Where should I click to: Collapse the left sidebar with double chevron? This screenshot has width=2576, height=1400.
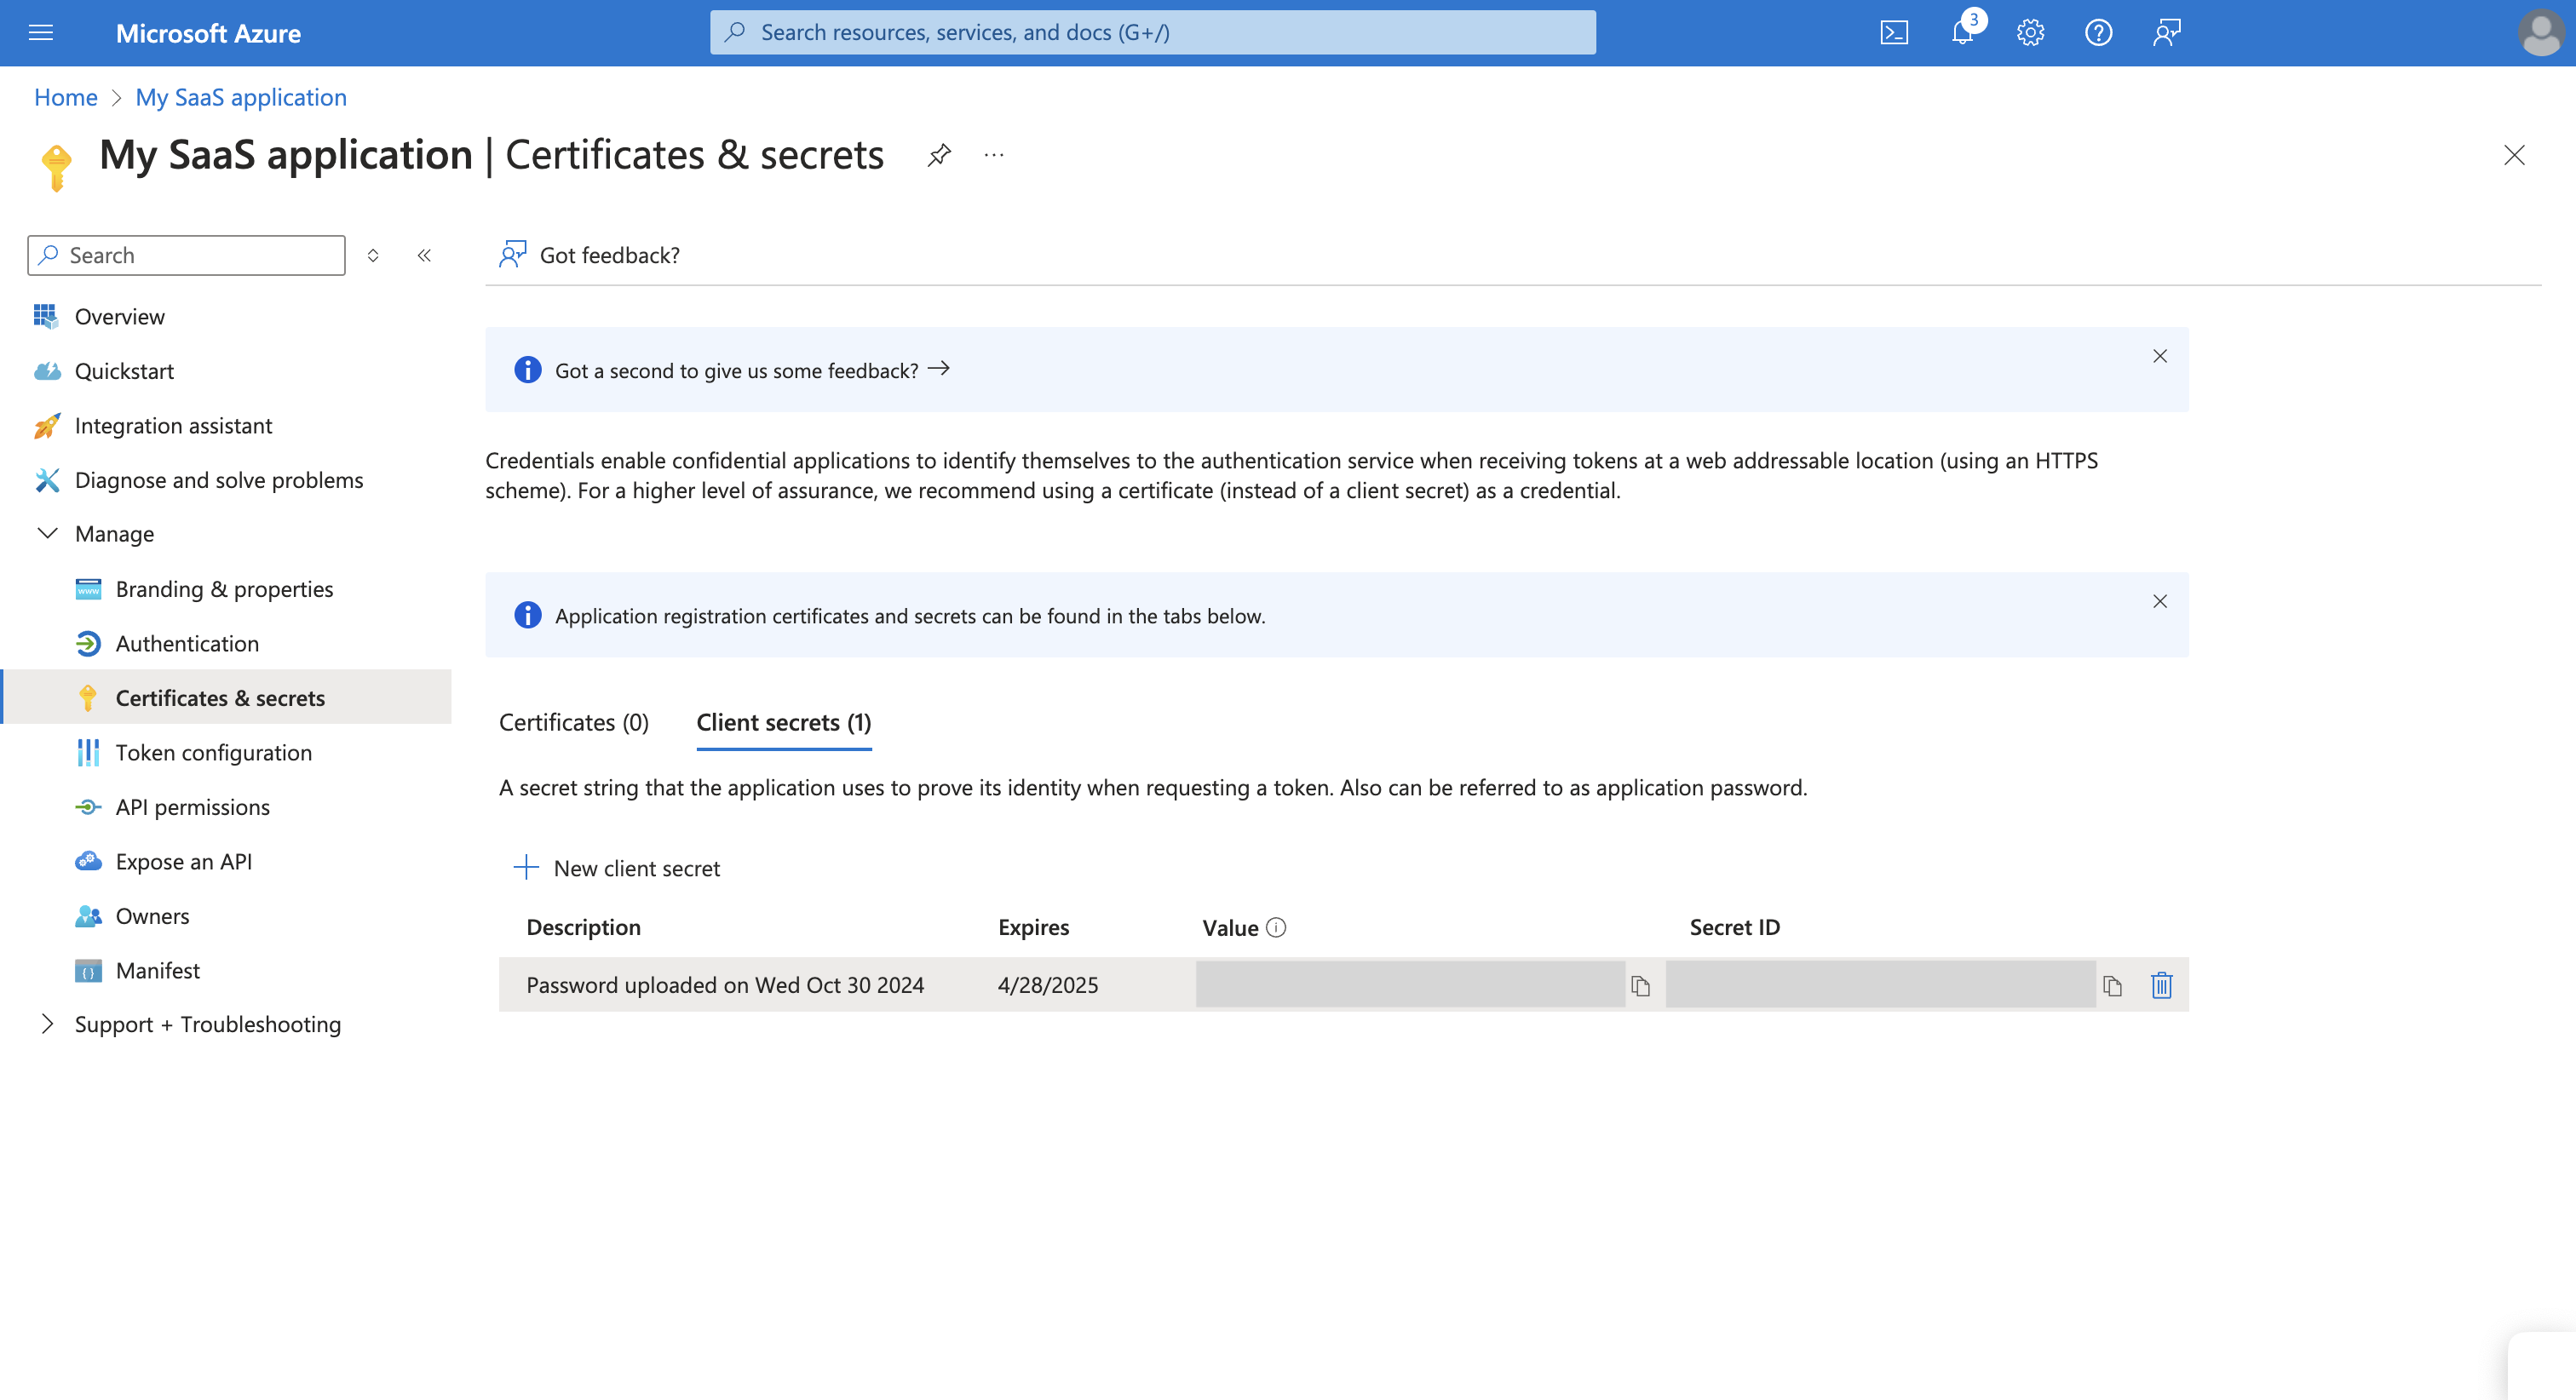pyautogui.click(x=424, y=255)
